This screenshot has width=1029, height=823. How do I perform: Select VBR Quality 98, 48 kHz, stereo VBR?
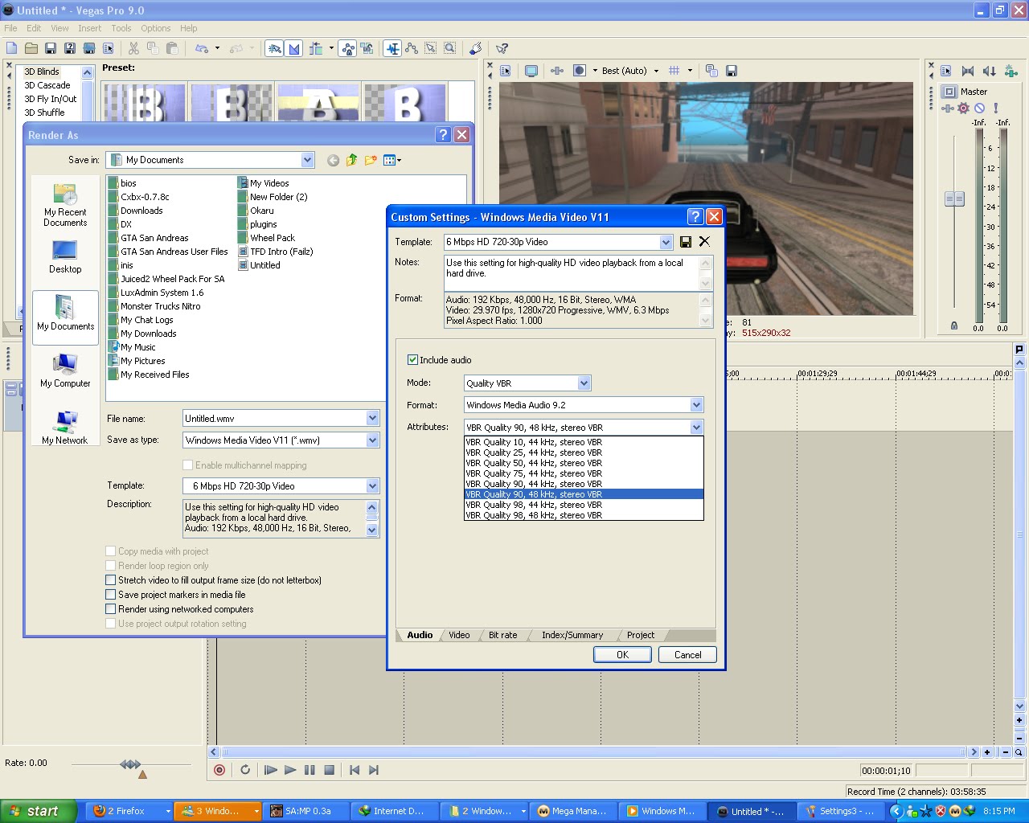pos(584,515)
